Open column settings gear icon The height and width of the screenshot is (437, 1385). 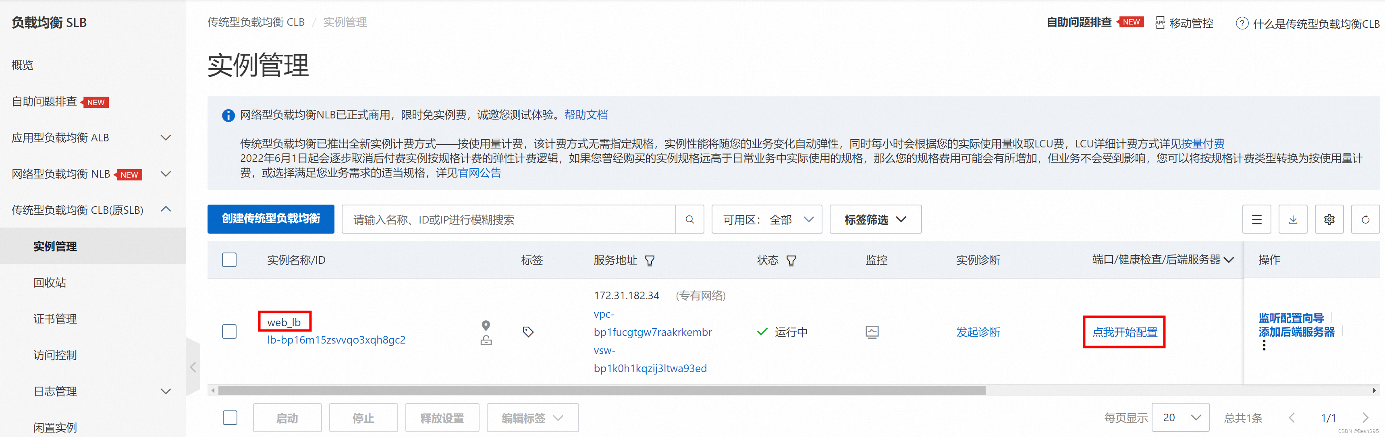(x=1329, y=220)
